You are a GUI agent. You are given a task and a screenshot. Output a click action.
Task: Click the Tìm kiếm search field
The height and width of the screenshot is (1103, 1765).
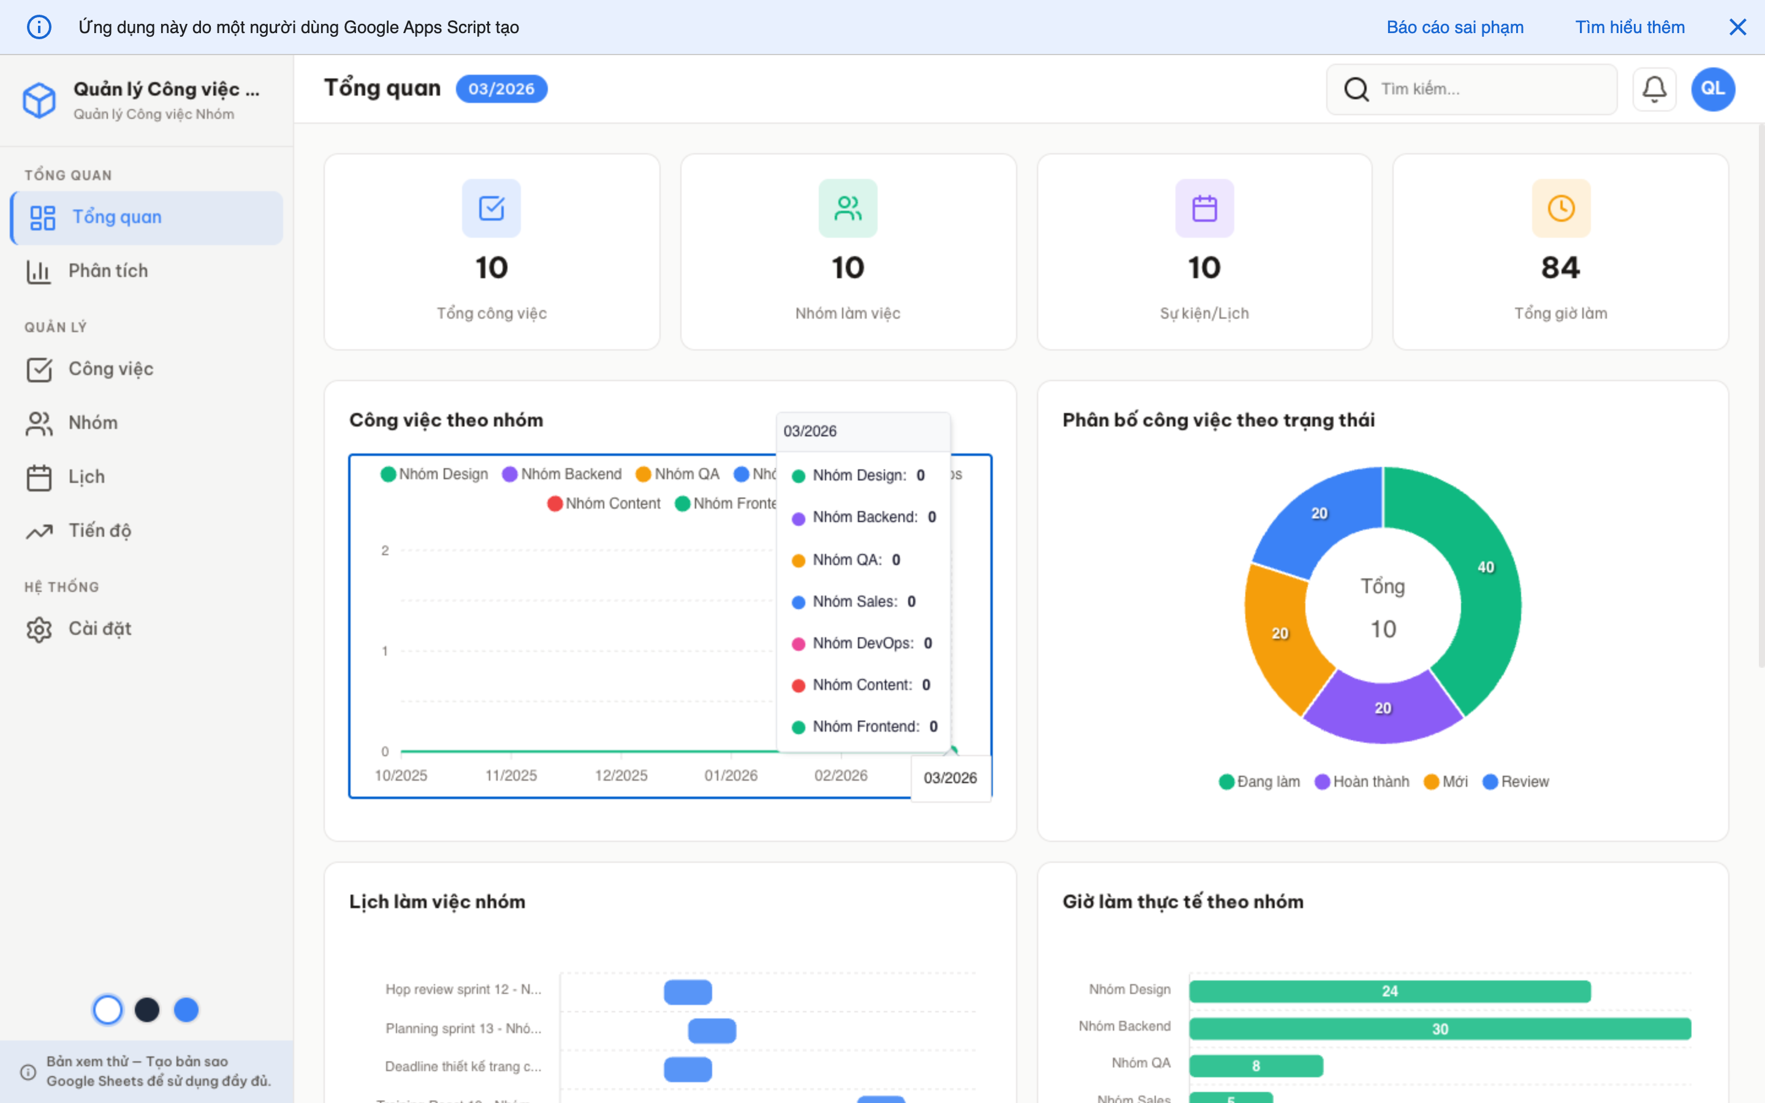point(1471,88)
